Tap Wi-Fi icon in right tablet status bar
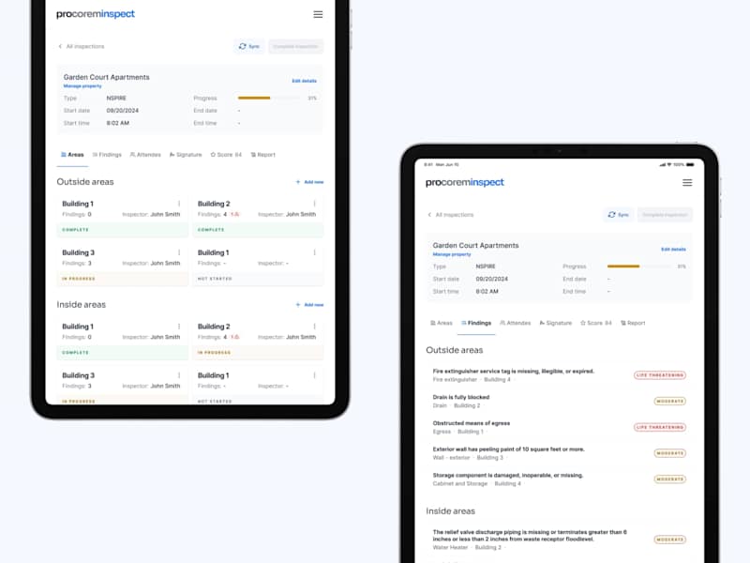Image resolution: width=750 pixels, height=563 pixels. tap(669, 165)
